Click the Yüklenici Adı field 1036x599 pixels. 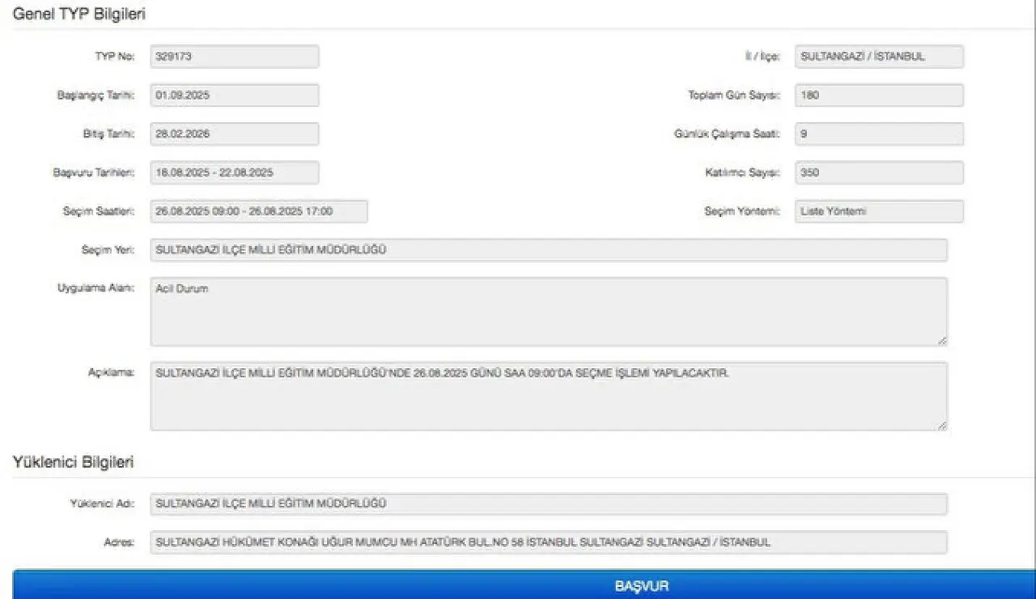click(548, 503)
